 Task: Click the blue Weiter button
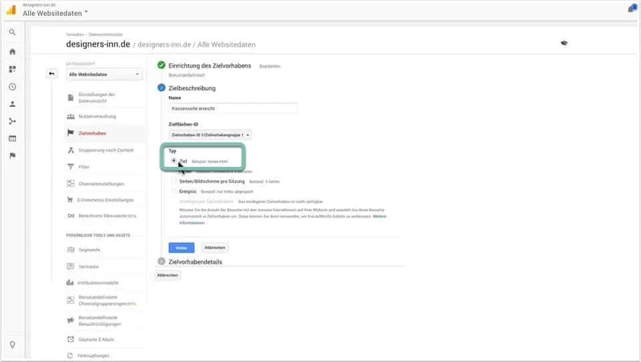181,247
